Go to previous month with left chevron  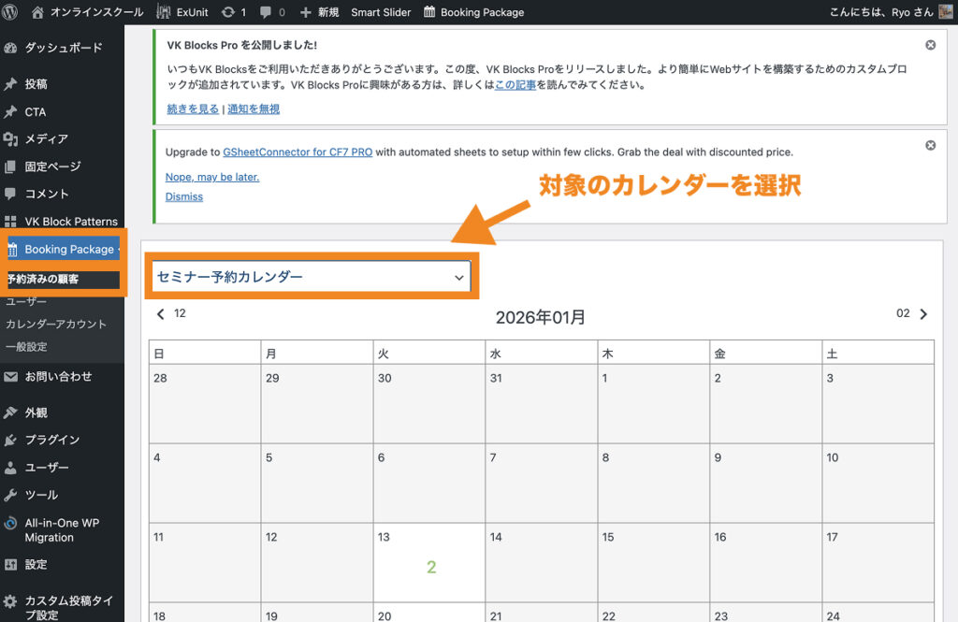pos(160,314)
